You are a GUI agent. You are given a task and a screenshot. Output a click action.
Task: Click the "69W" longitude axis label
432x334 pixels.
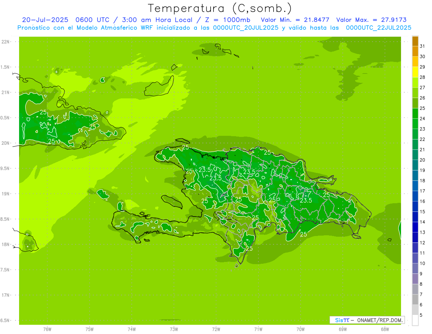pyautogui.click(x=343, y=329)
